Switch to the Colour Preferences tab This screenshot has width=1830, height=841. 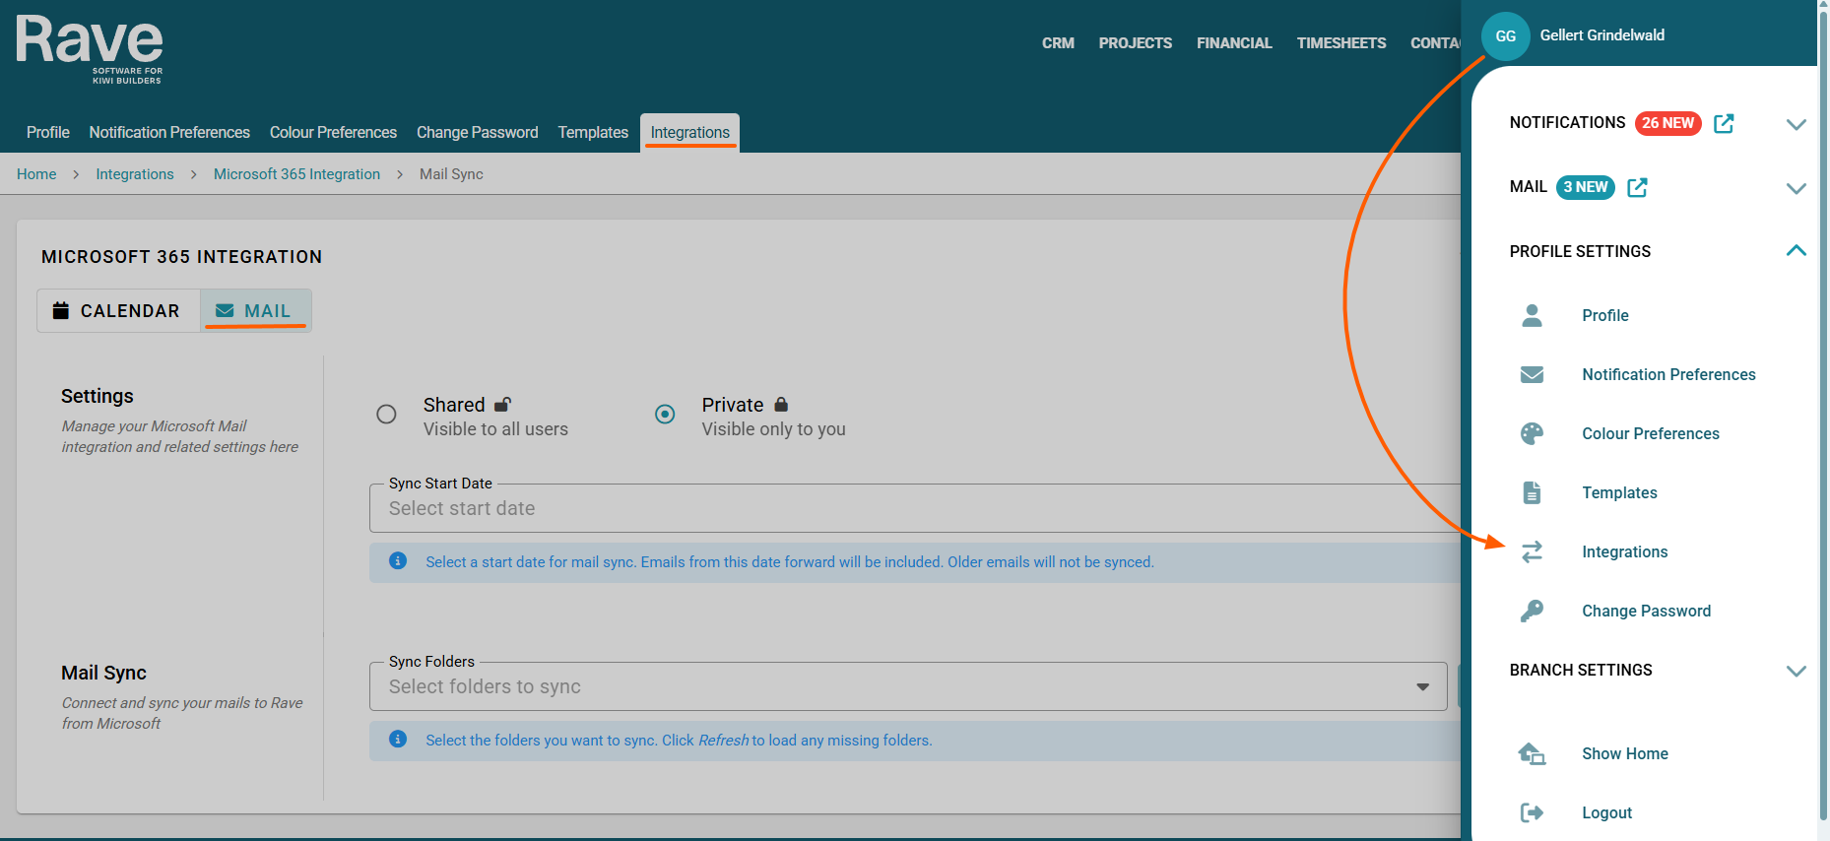pos(333,133)
